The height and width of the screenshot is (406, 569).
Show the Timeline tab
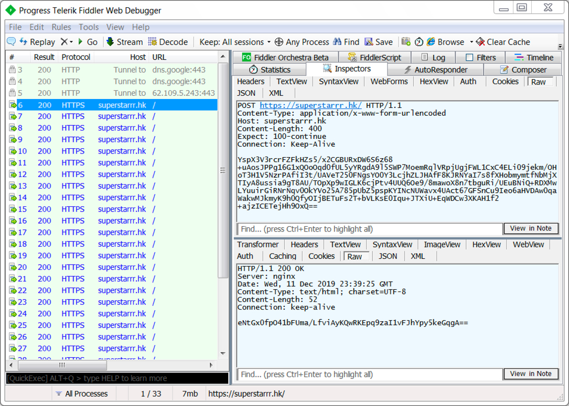pyautogui.click(x=534, y=58)
